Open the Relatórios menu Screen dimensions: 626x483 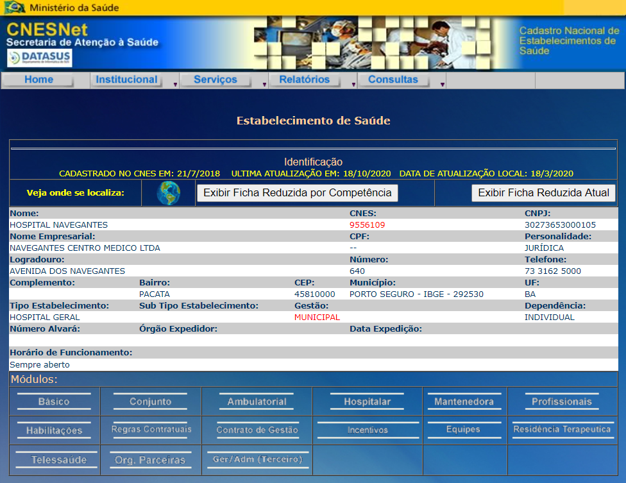pyautogui.click(x=305, y=80)
